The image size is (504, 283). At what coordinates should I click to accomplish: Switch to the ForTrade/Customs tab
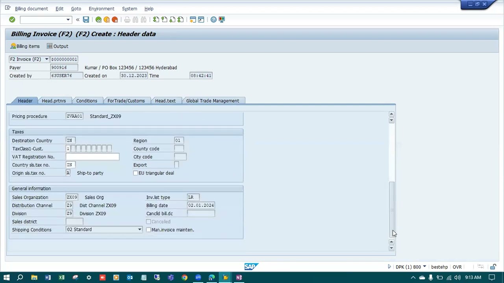point(126,101)
